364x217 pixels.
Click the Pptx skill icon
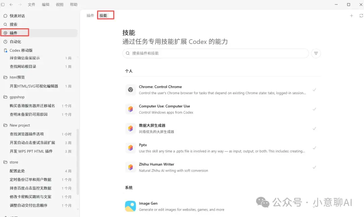(x=130, y=148)
